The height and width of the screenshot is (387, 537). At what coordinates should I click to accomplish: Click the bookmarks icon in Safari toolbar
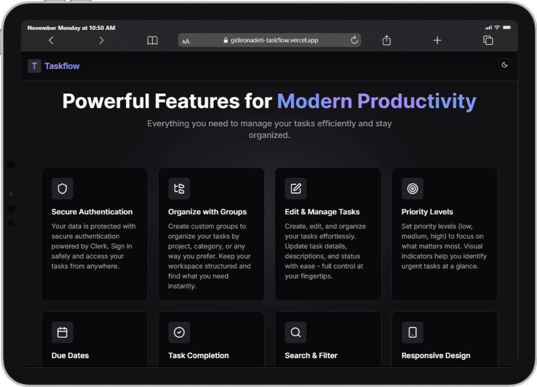[152, 40]
